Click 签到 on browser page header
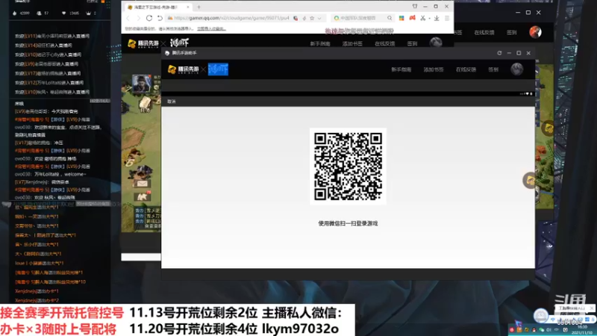Screen dimensions: 597x336 tap(412, 44)
